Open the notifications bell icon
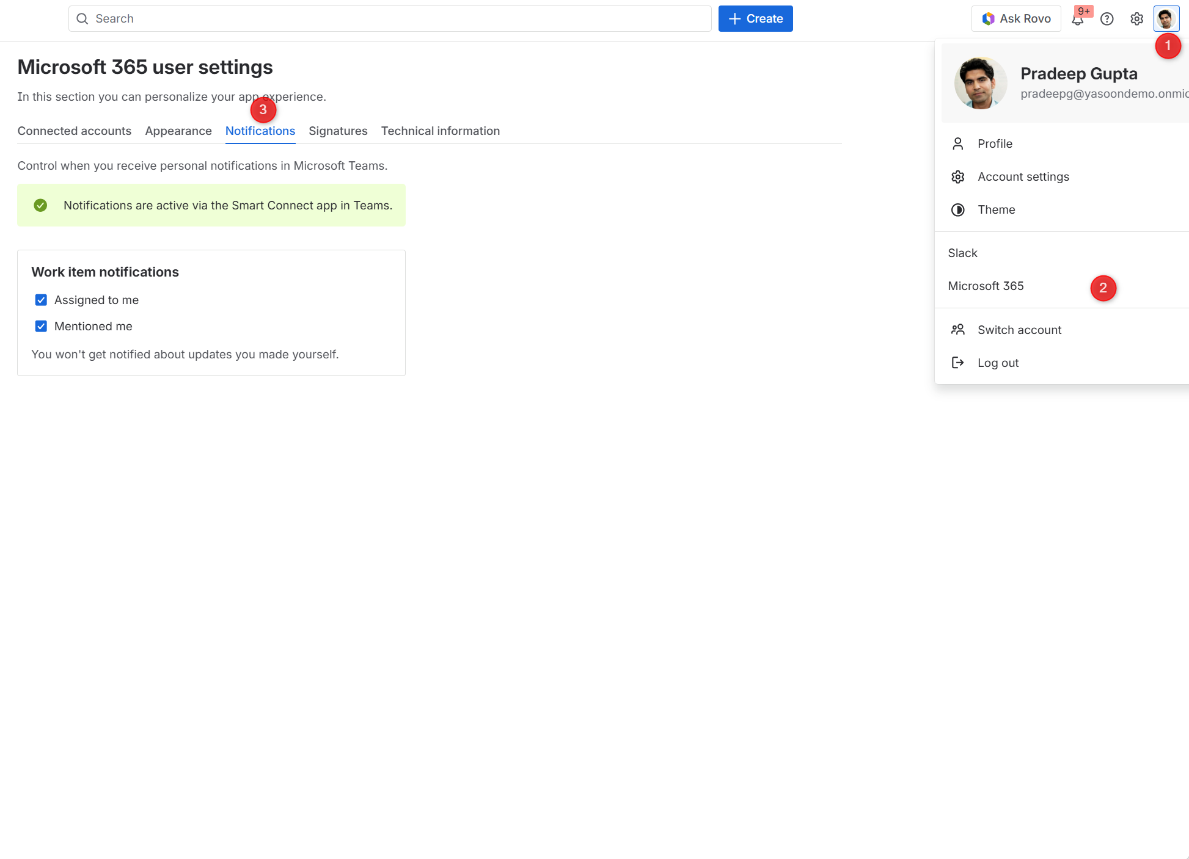This screenshot has height=859, width=1189. (1078, 20)
